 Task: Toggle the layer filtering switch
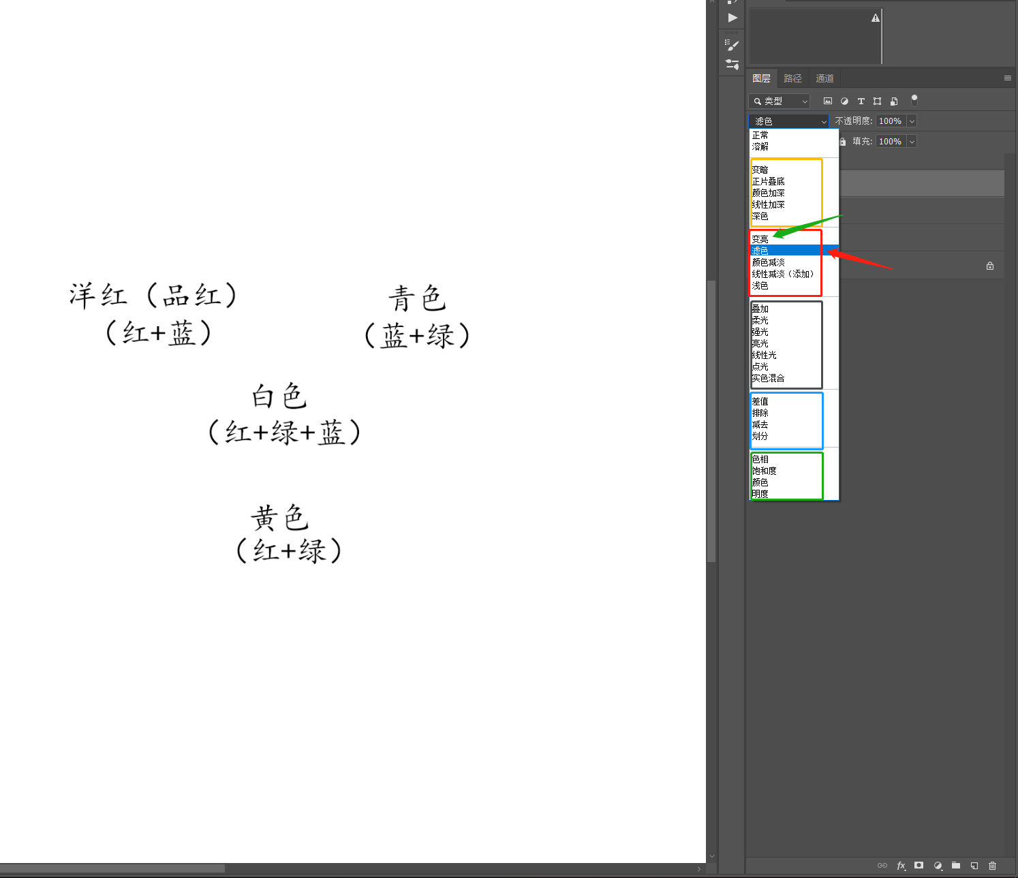[x=914, y=100]
